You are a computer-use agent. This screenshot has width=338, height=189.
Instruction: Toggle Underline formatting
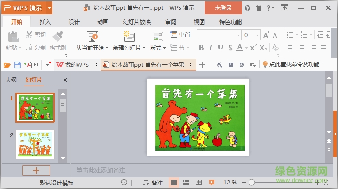(x=220, y=48)
